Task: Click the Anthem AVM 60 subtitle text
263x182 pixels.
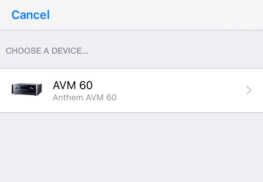Action: [x=85, y=97]
